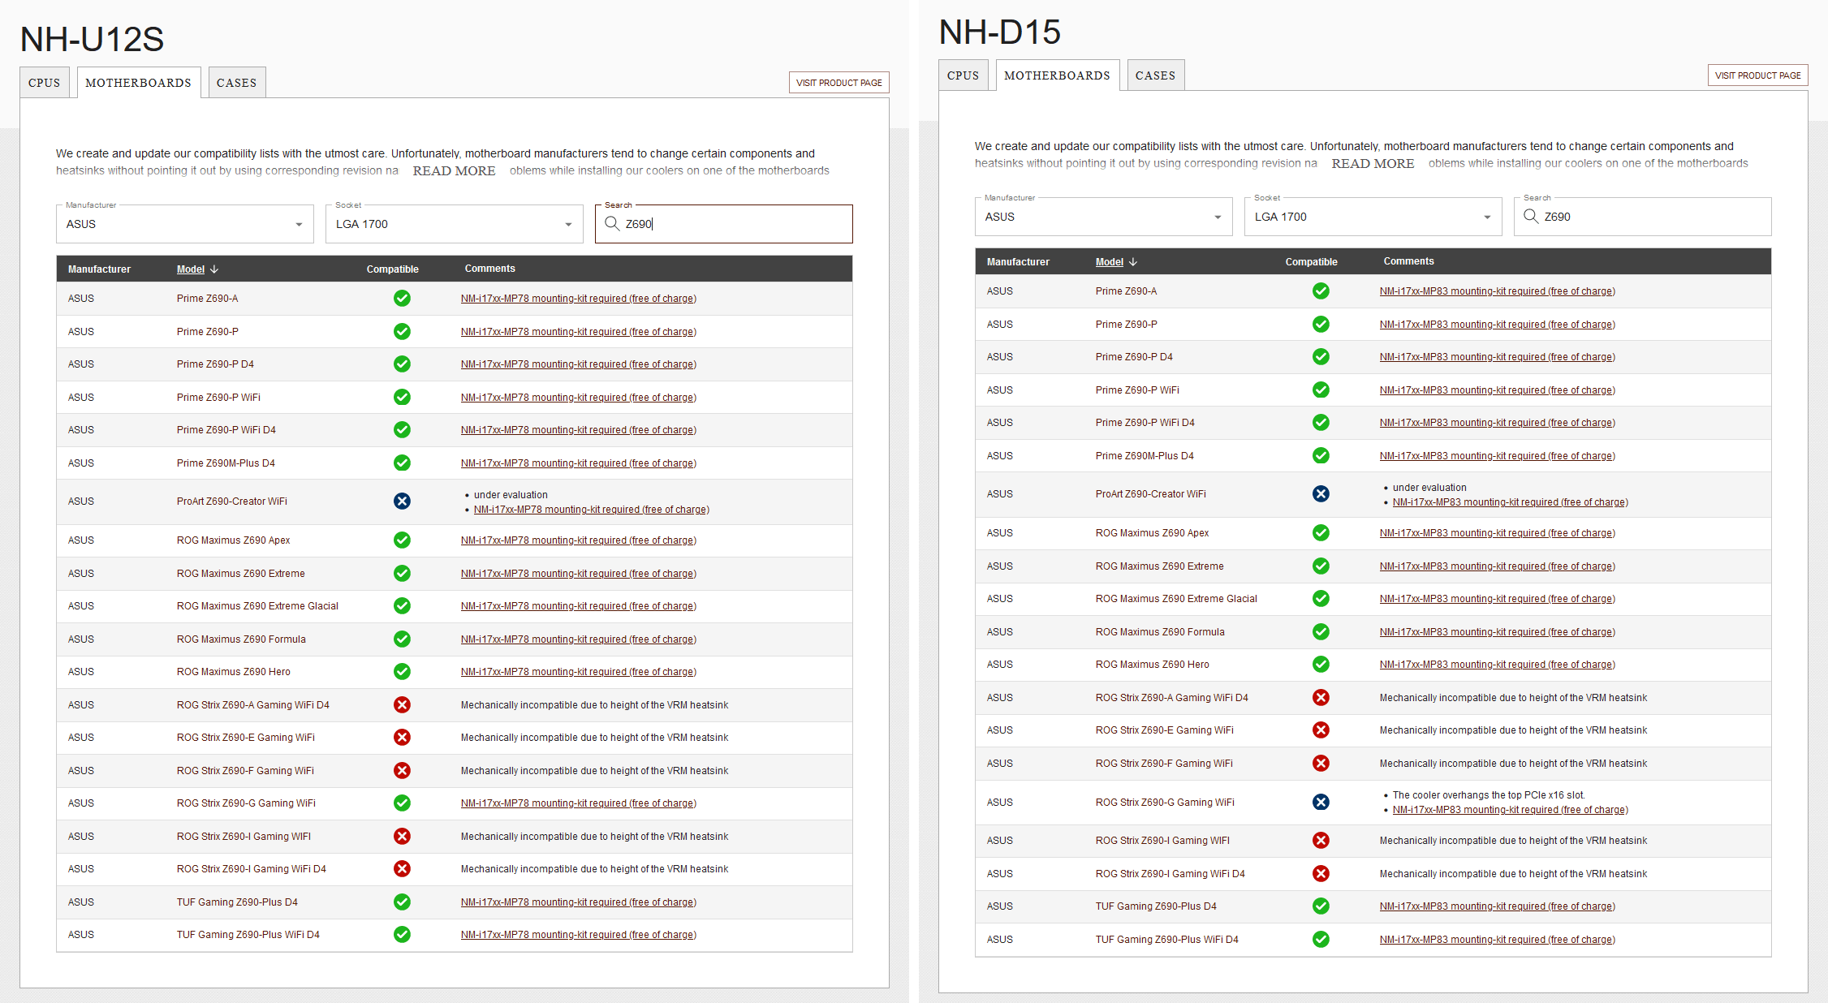Click sort arrow beside Model in NH-U12S table
The image size is (1828, 1003).
coord(214,269)
